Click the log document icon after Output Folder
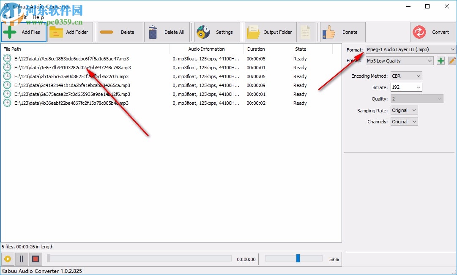The image size is (457, 275). point(306,32)
